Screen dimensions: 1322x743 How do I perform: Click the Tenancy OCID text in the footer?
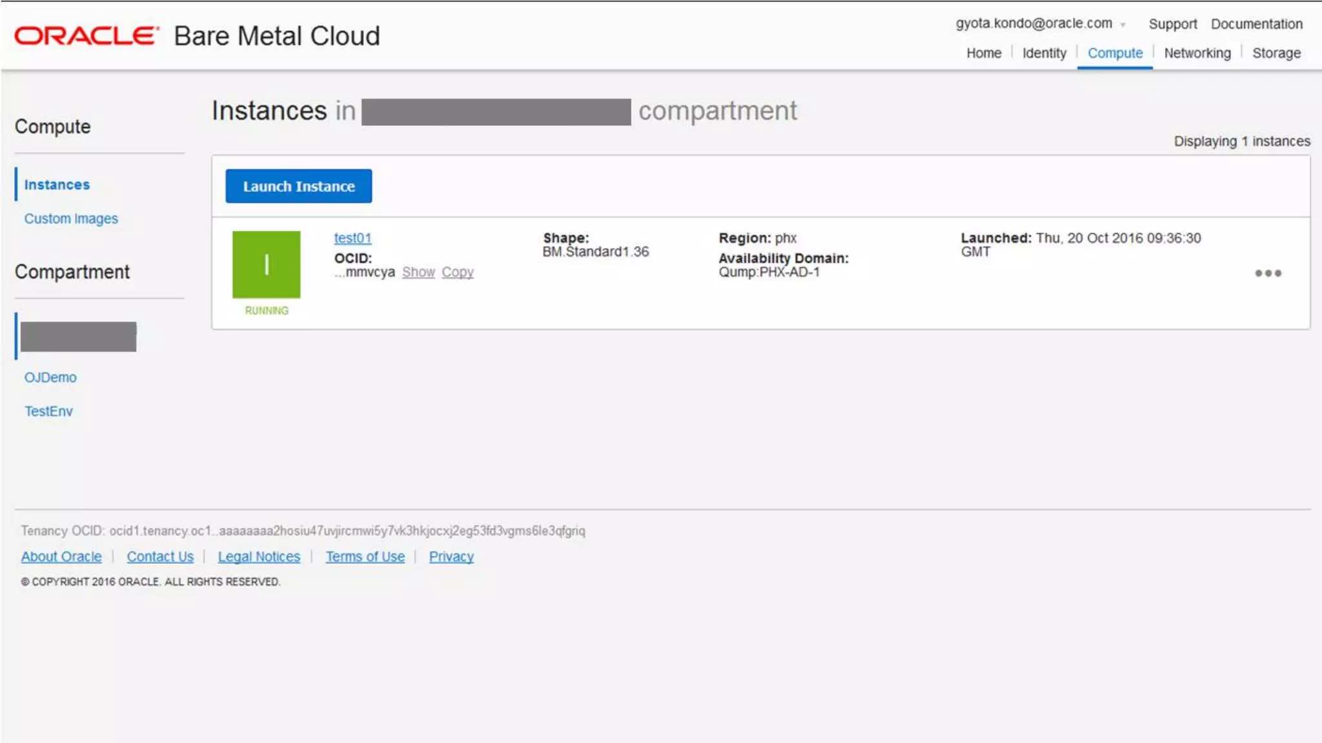pos(303,531)
